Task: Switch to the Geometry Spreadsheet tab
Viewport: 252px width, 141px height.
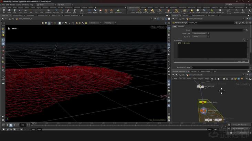Action: click(x=71, y=15)
